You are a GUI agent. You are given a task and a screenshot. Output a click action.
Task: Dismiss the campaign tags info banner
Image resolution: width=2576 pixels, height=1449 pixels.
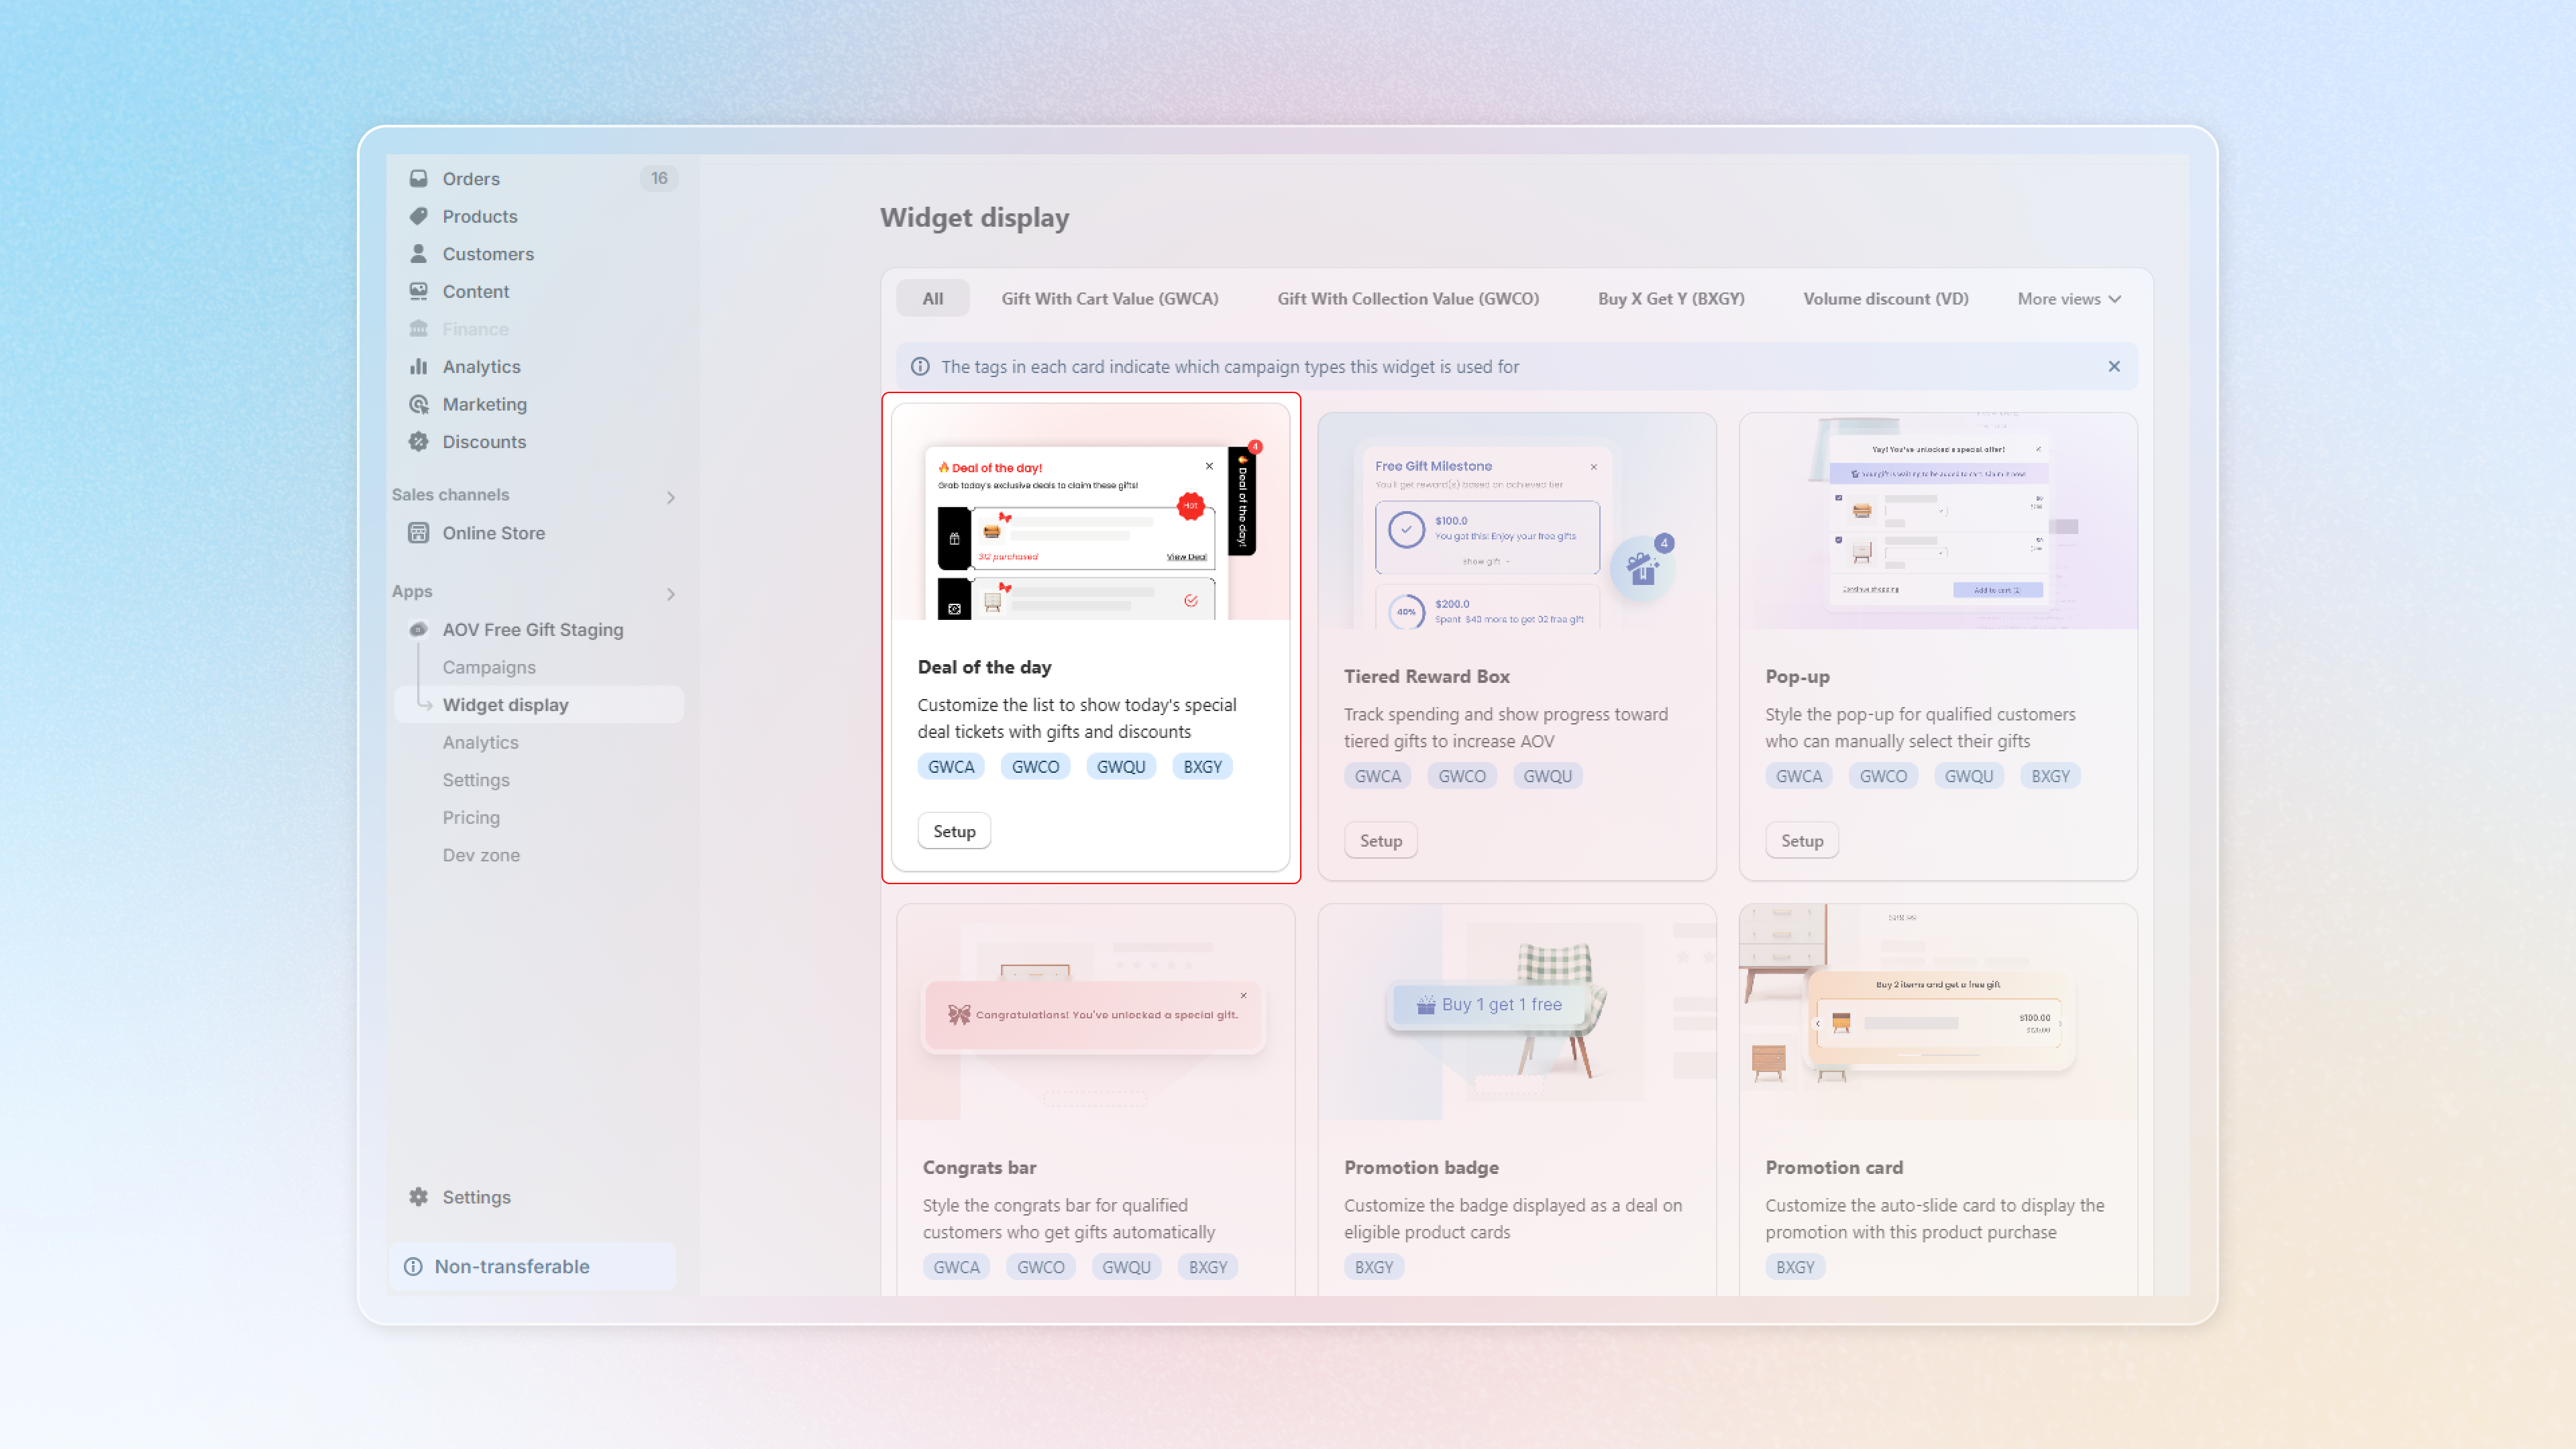click(2114, 366)
